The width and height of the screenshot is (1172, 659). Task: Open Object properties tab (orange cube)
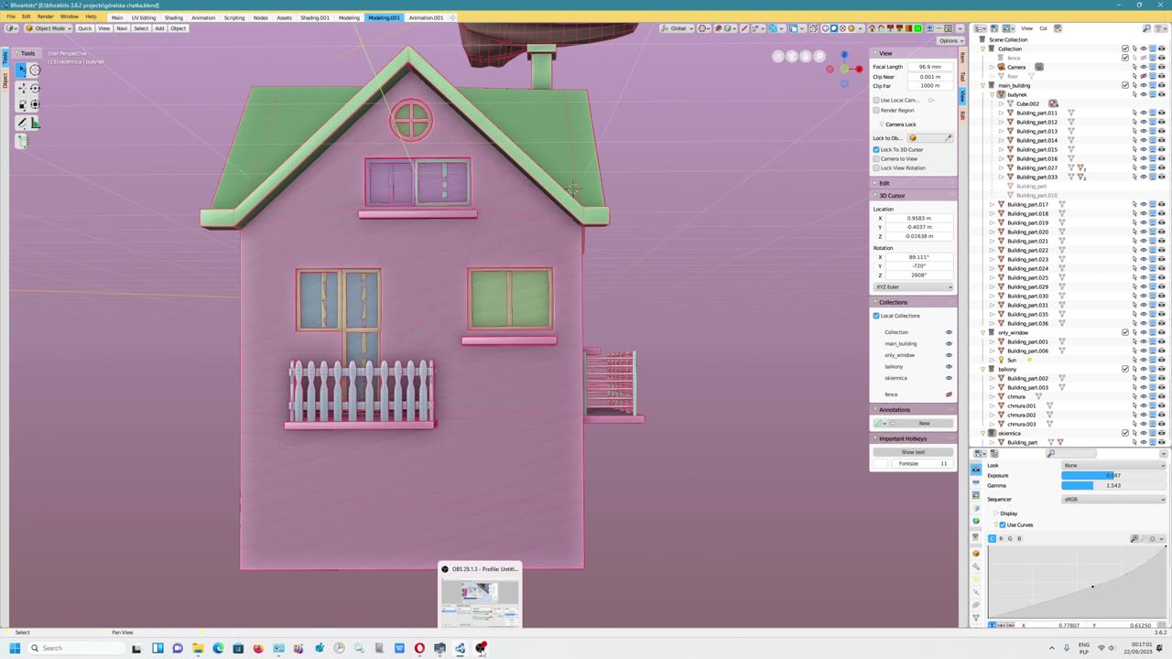[976, 553]
